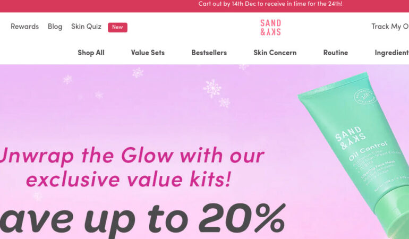Open the Rewards page
The image size is (409, 239).
point(25,27)
